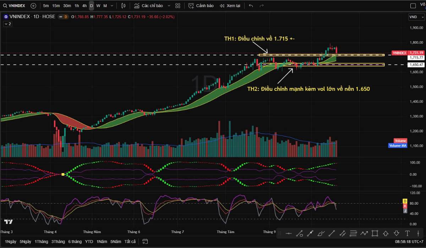
Task: Grab the drawing toolbar drag handle
Action: [x=280, y=233]
